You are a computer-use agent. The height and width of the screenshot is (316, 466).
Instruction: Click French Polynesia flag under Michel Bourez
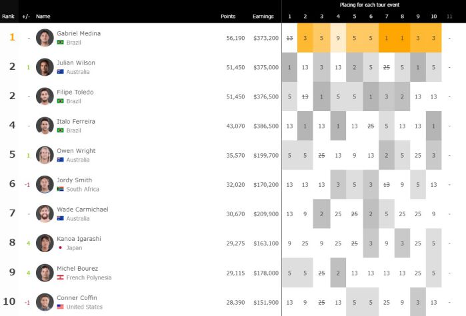[x=60, y=277]
